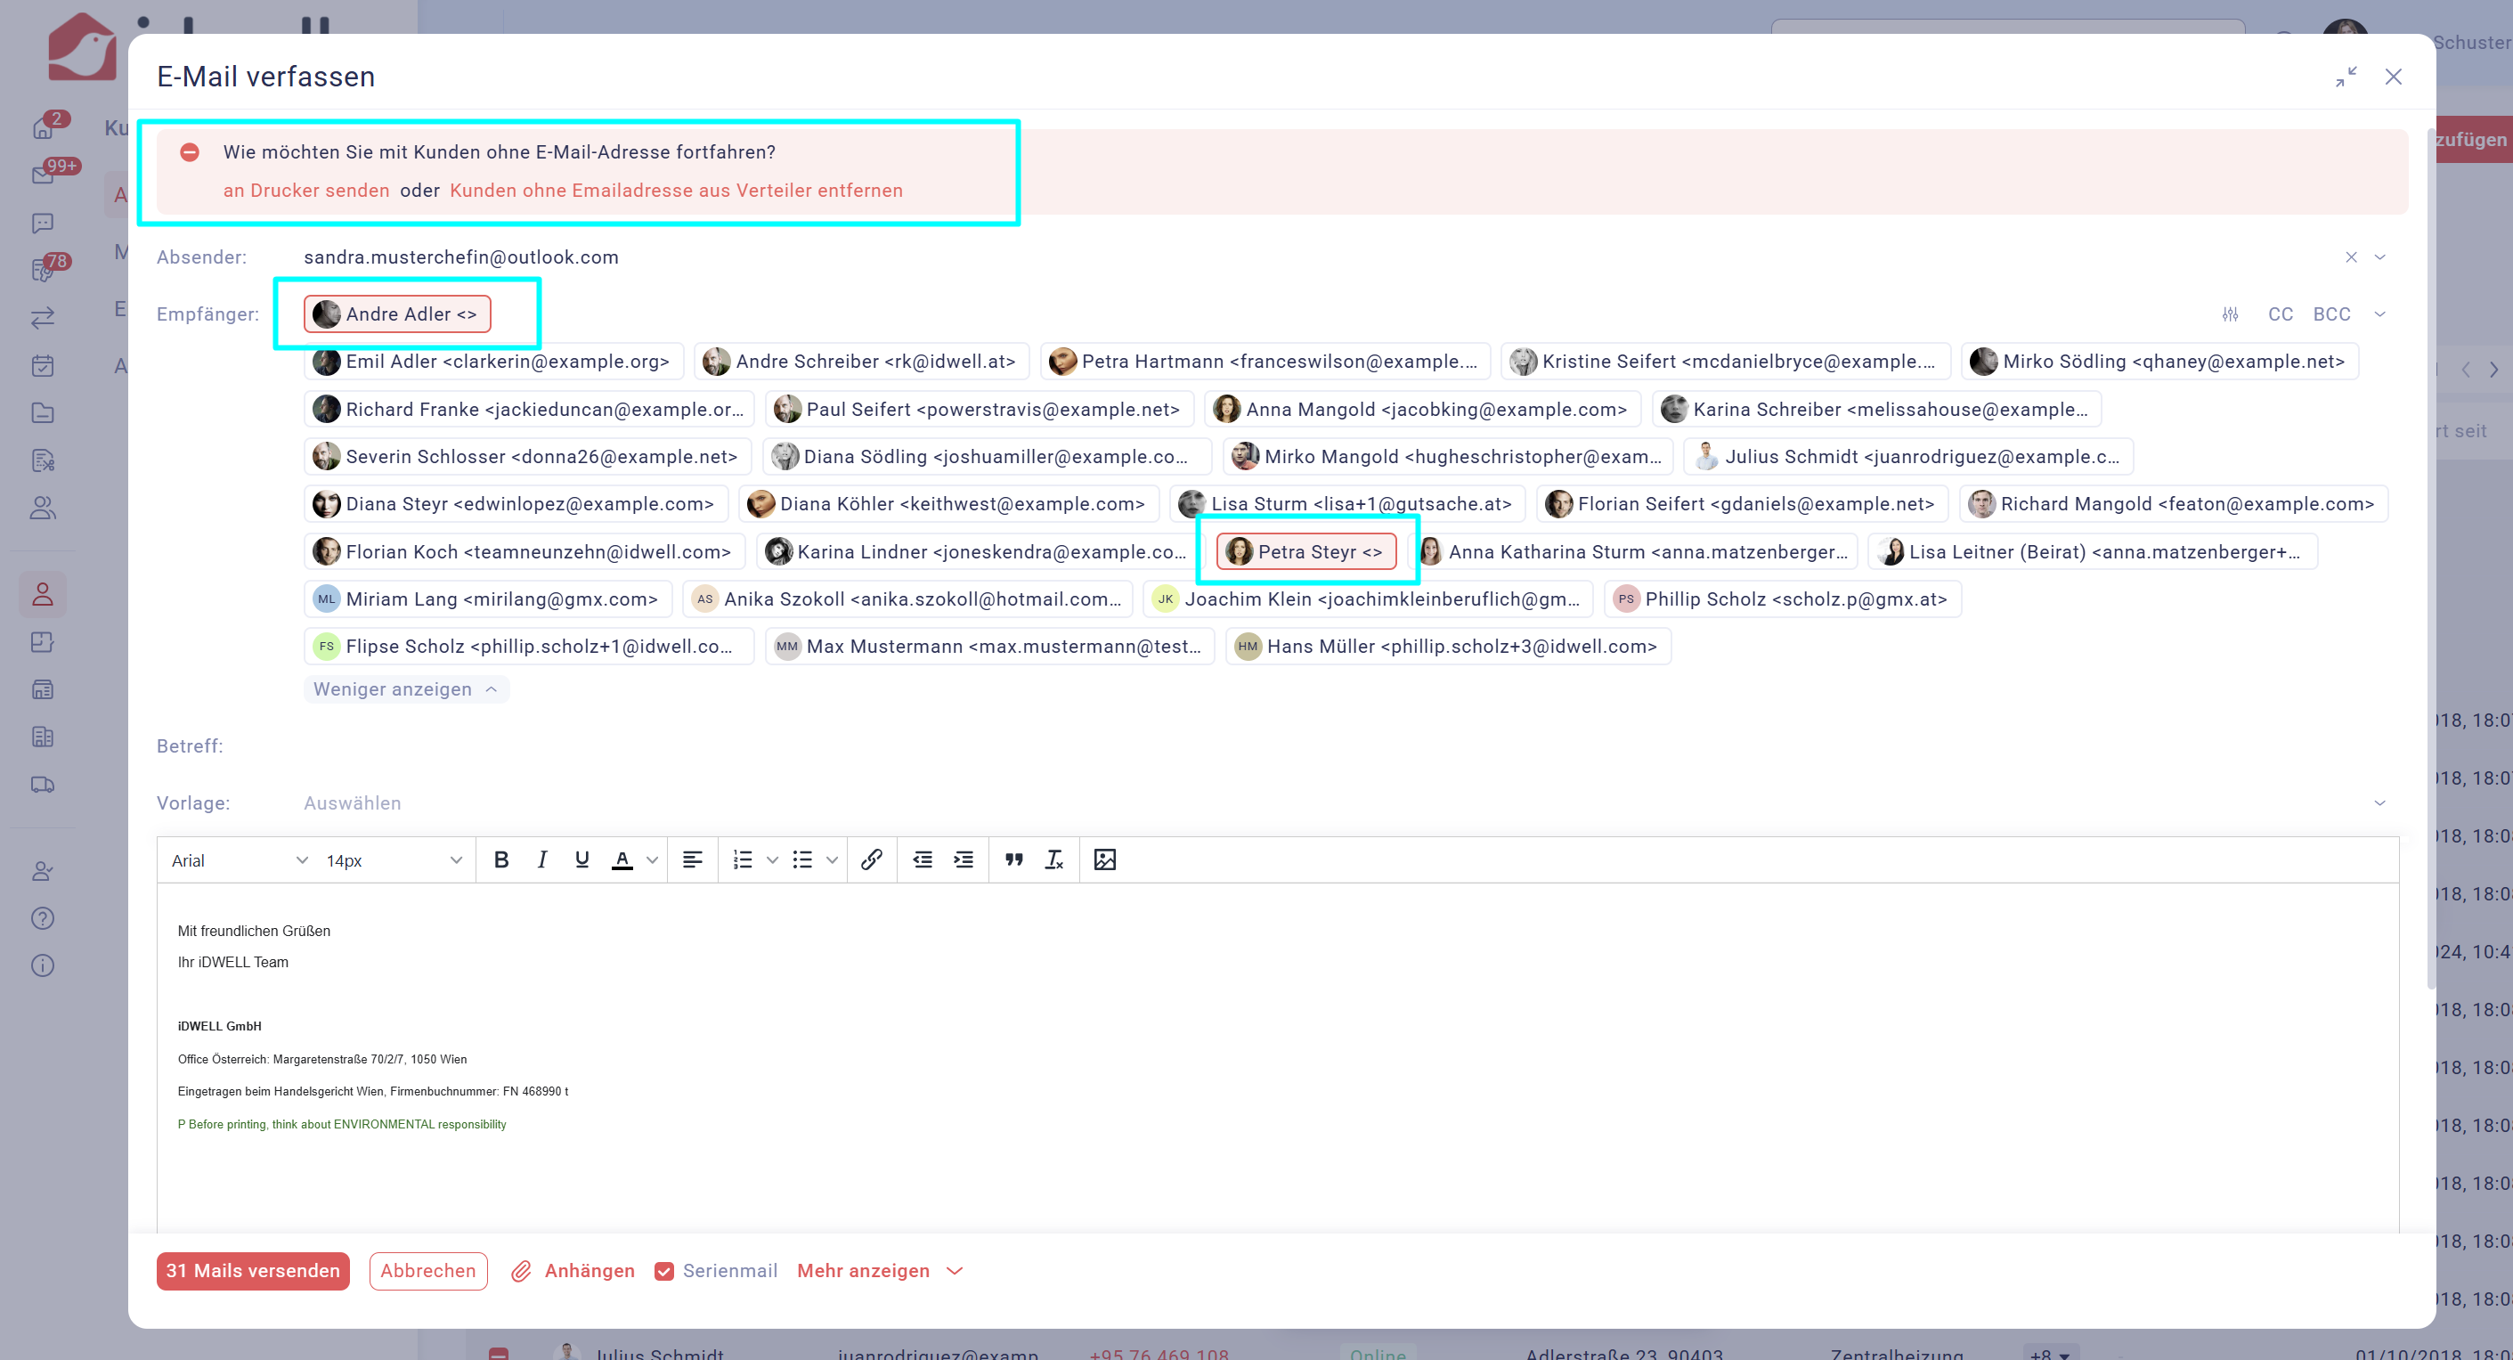The height and width of the screenshot is (1360, 2513).
Task: Clear text formatting
Action: click(x=1054, y=859)
